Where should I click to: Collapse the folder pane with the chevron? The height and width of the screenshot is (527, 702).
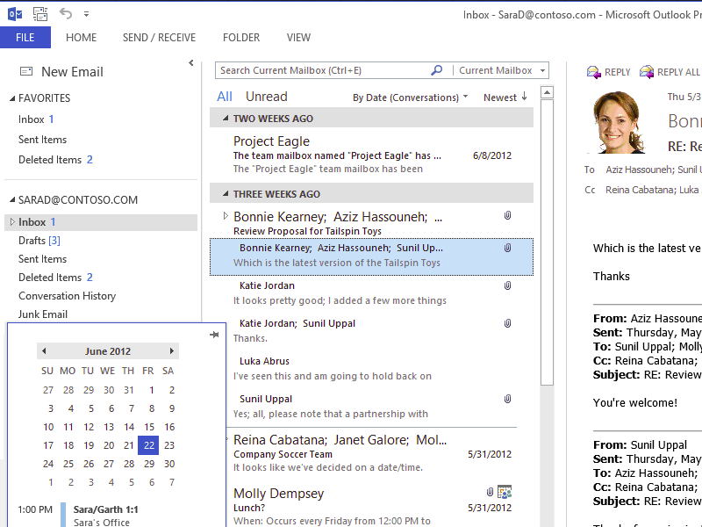pos(191,62)
